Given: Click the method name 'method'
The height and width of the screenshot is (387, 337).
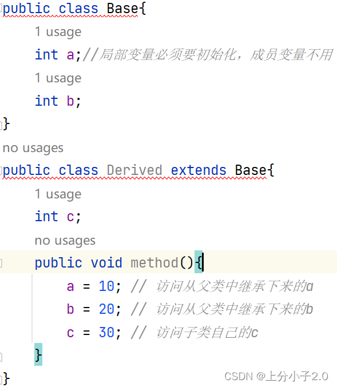Looking at the screenshot, I should click(154, 263).
